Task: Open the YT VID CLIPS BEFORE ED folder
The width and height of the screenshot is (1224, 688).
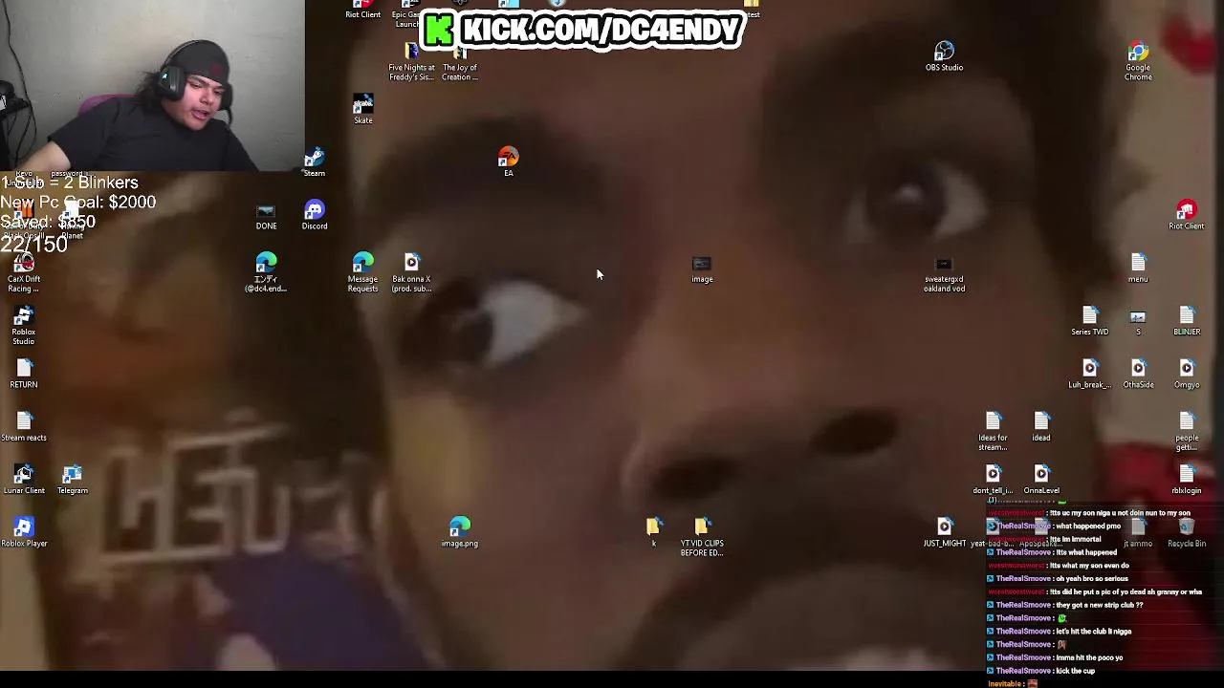Action: click(702, 537)
